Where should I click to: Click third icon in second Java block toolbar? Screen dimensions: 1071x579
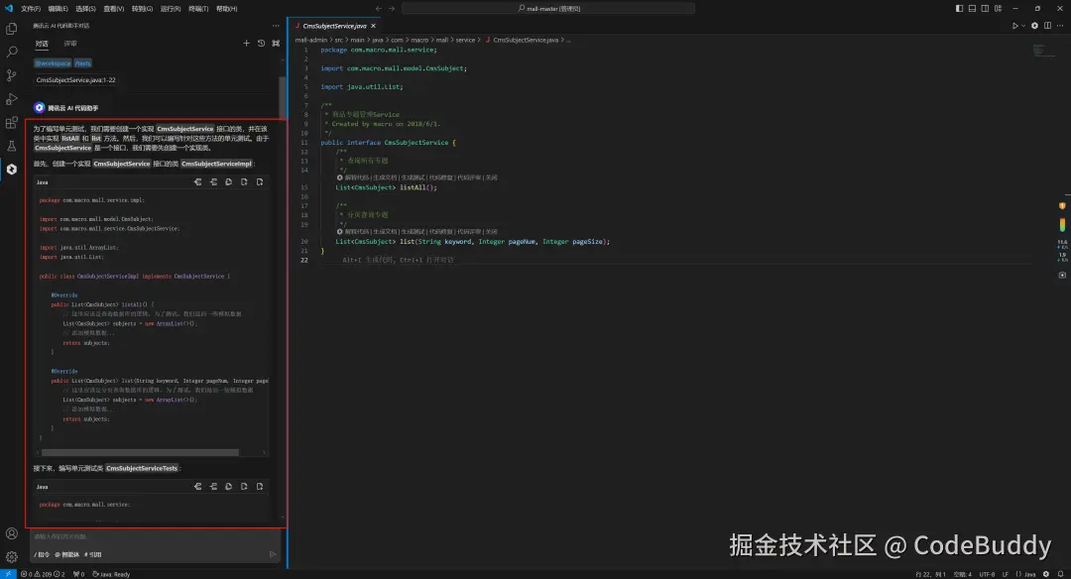tap(229, 487)
